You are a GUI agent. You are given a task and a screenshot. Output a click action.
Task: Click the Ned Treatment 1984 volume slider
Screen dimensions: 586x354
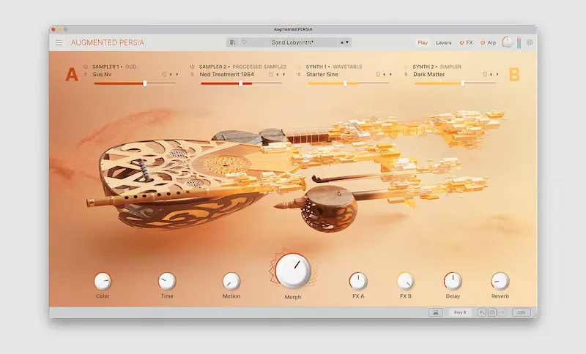click(x=241, y=83)
